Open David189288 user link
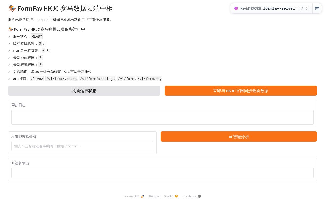 250,8
